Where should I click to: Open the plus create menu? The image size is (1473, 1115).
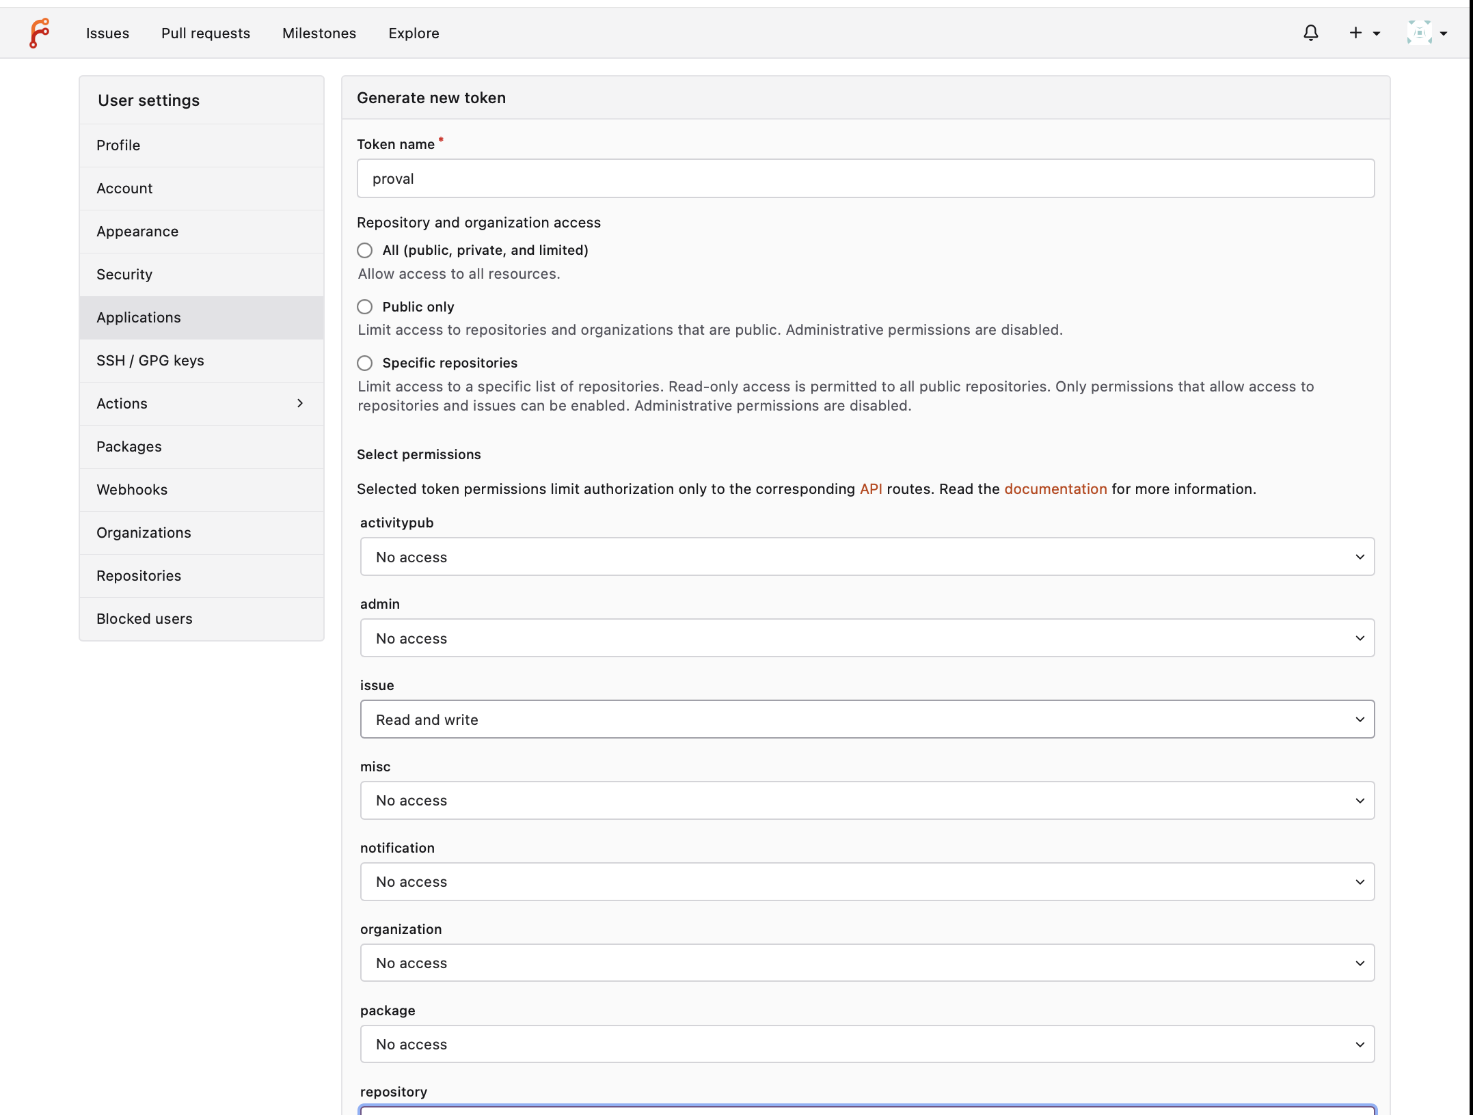[x=1364, y=33]
